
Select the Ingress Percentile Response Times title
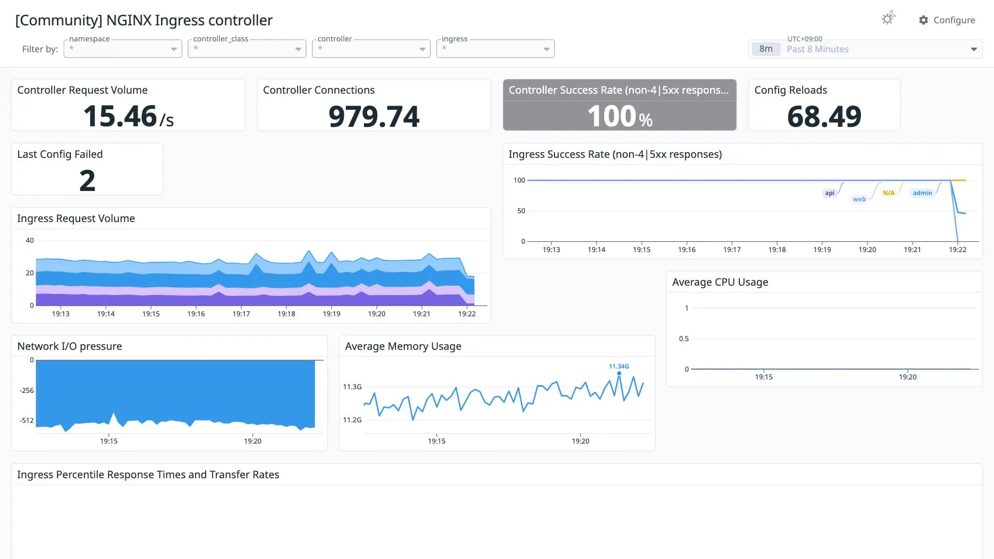(x=148, y=475)
